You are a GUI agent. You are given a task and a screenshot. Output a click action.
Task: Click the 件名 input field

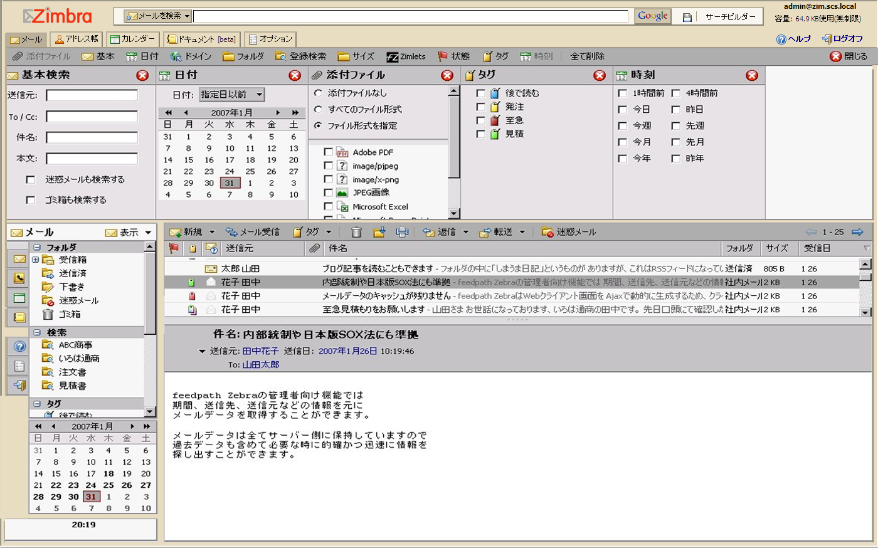(92, 137)
